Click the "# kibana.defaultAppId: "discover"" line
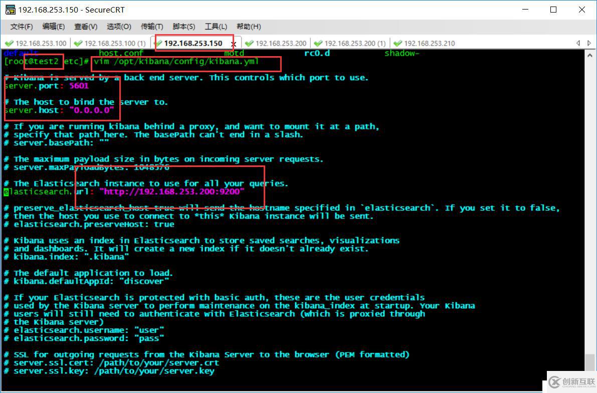This screenshot has width=597, height=393. coord(86,281)
